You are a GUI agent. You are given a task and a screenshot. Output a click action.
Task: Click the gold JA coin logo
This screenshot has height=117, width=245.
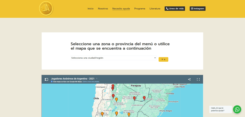pos(46,9)
